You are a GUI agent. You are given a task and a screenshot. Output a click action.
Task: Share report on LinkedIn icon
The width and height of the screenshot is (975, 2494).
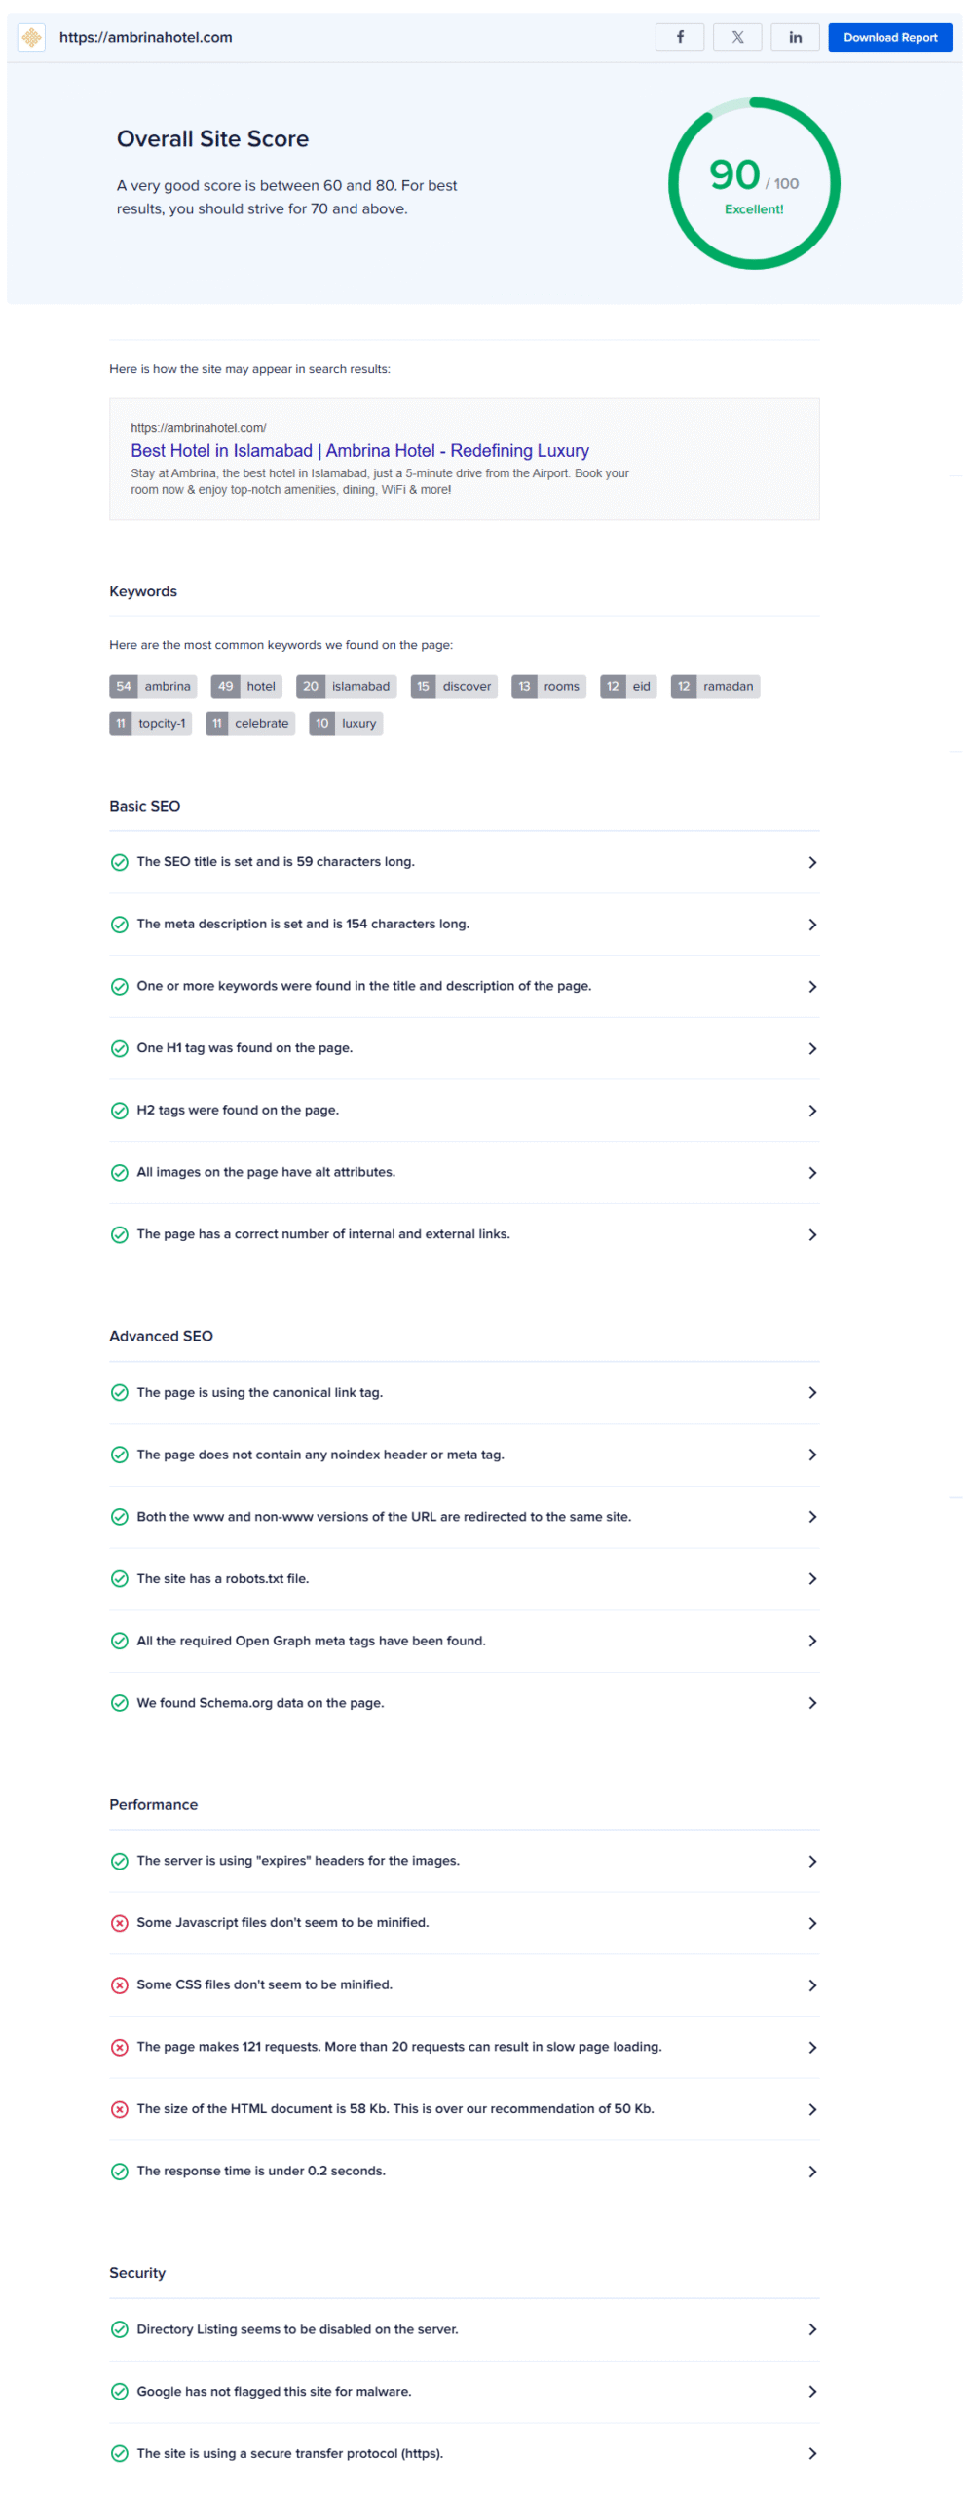pyautogui.click(x=794, y=37)
